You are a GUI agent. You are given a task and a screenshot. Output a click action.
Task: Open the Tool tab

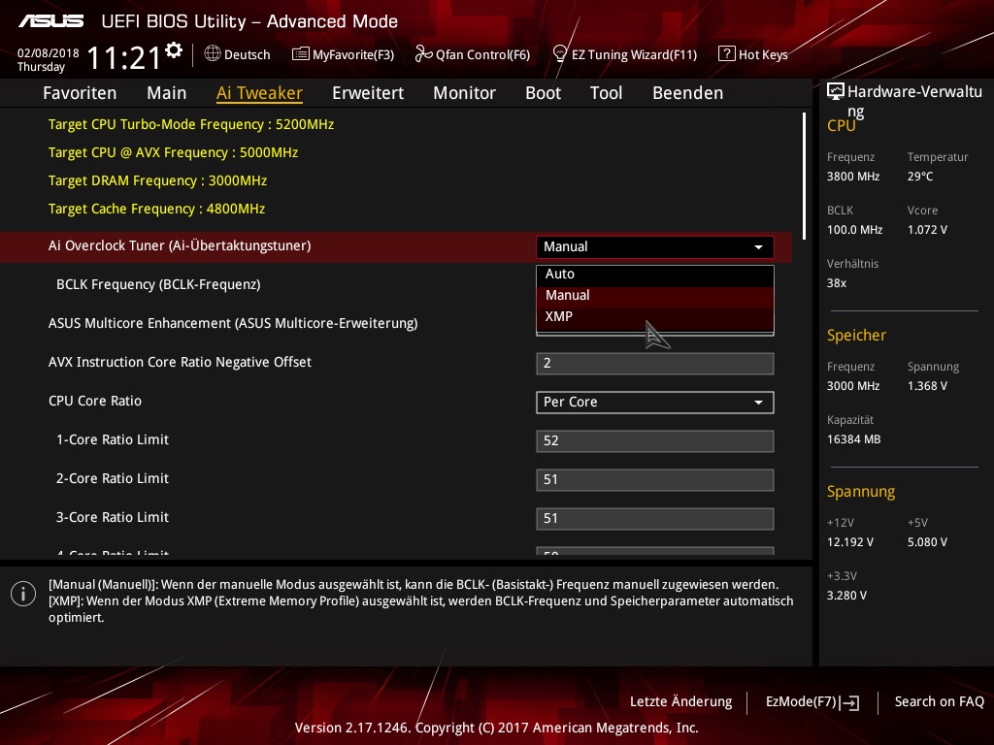click(x=606, y=93)
